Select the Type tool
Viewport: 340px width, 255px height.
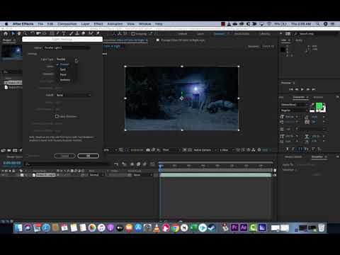[x=64, y=33]
